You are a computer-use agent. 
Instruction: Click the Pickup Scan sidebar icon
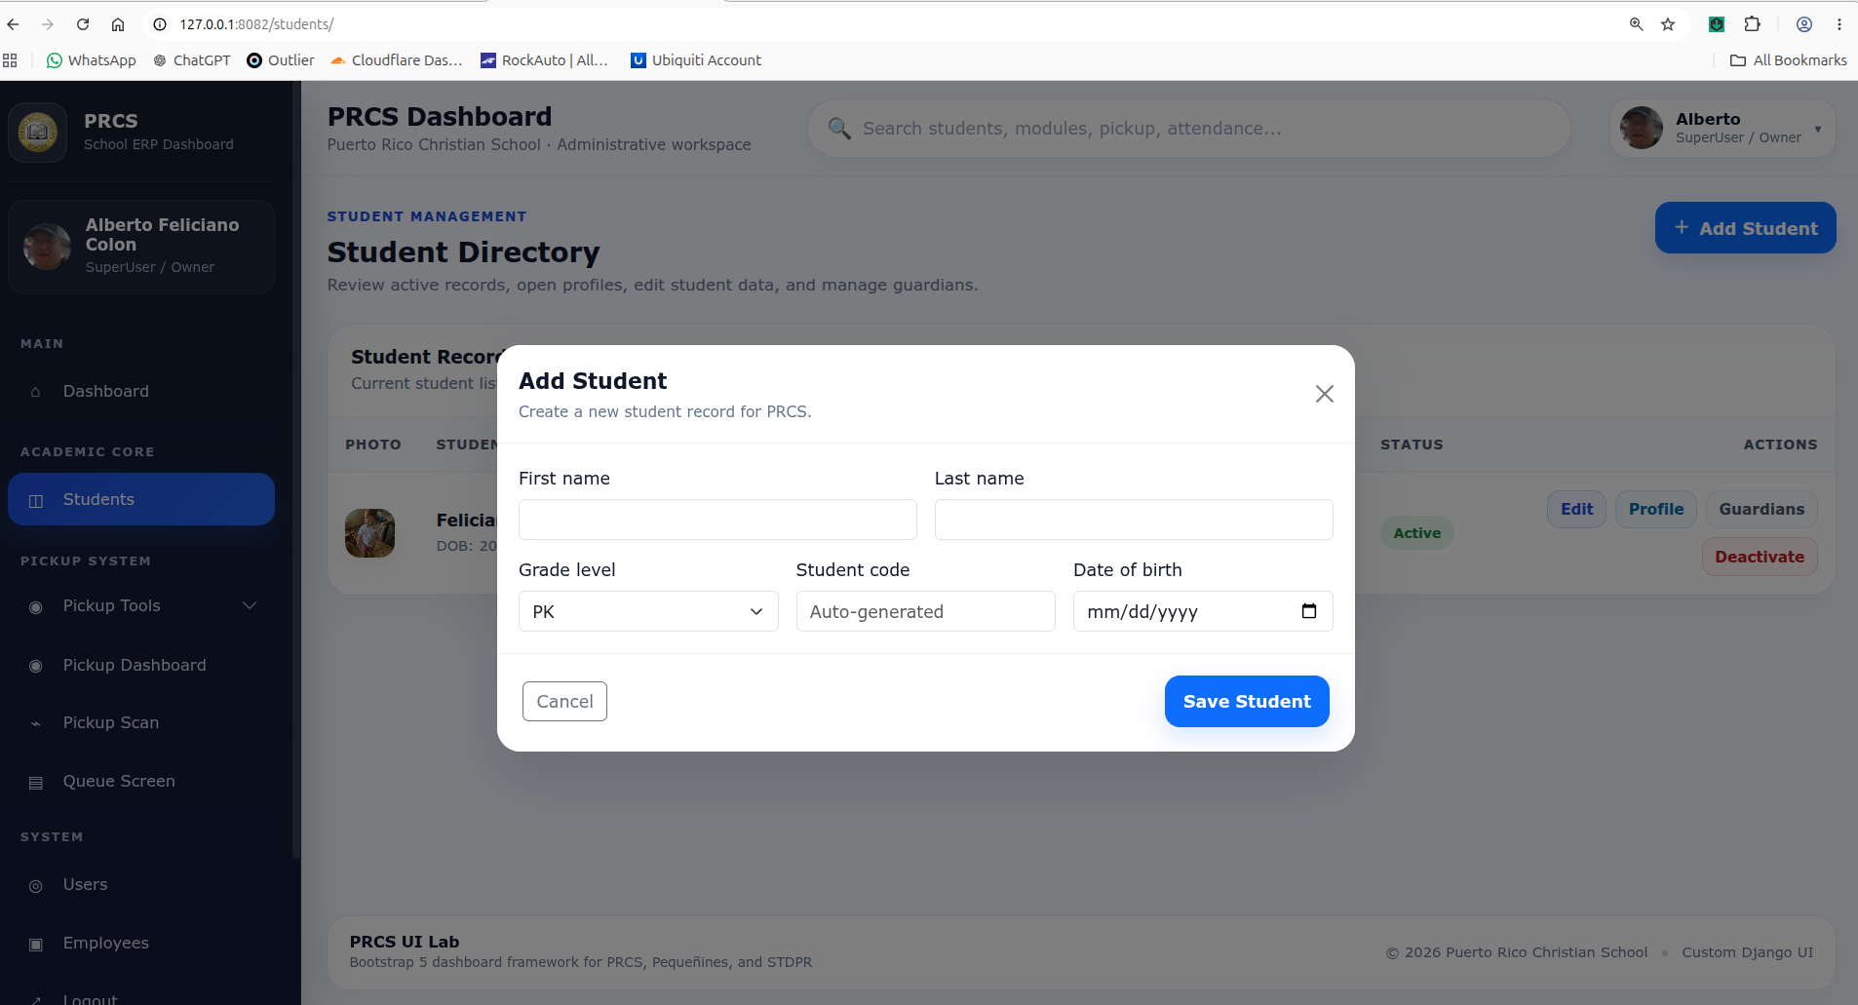(36, 723)
